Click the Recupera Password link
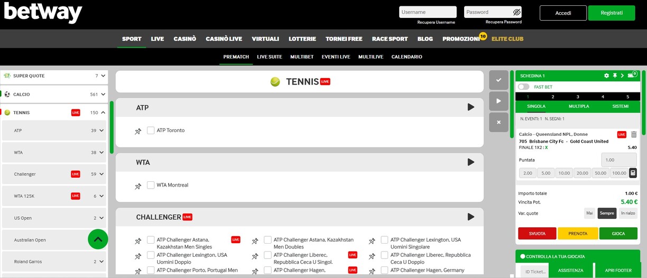 tap(504, 22)
